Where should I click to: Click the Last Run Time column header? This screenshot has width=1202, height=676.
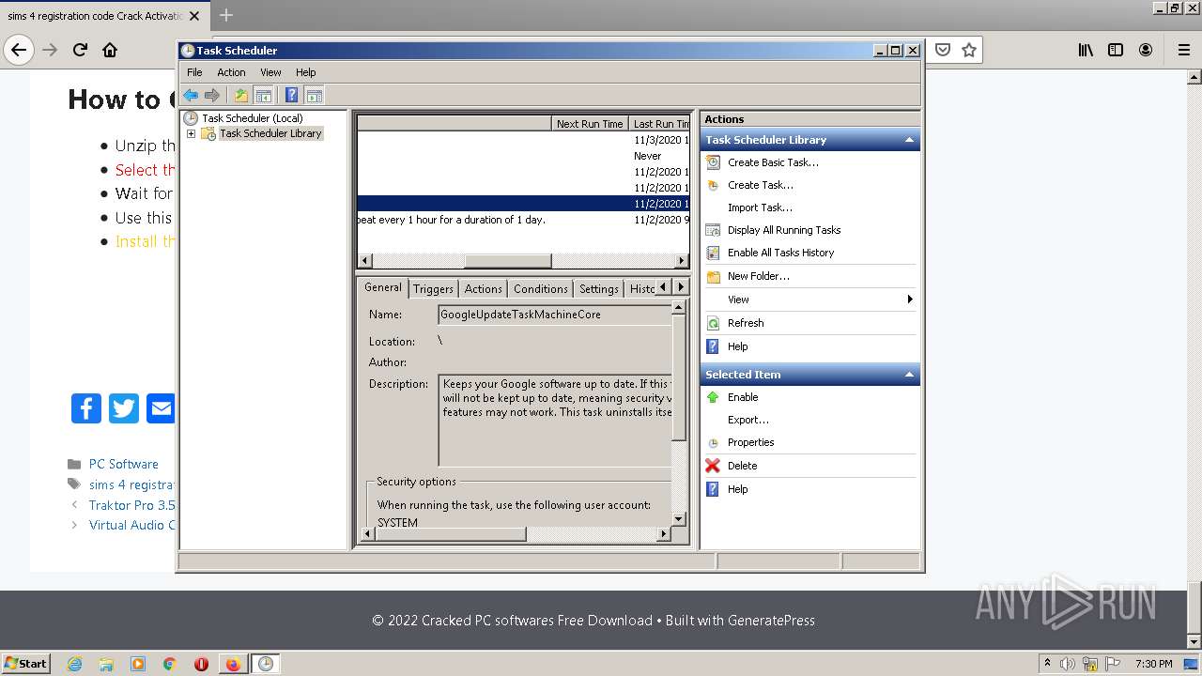659,124
